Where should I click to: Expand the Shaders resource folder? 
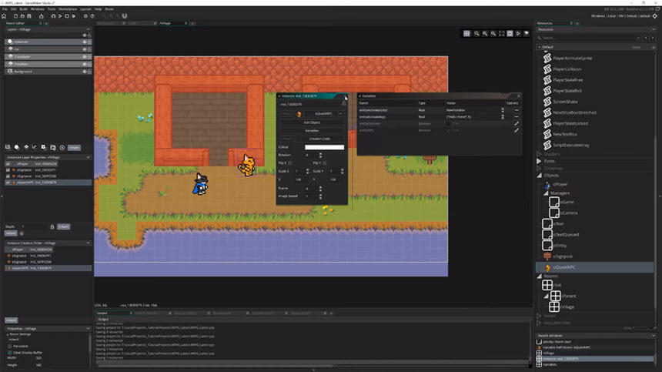[x=539, y=154]
